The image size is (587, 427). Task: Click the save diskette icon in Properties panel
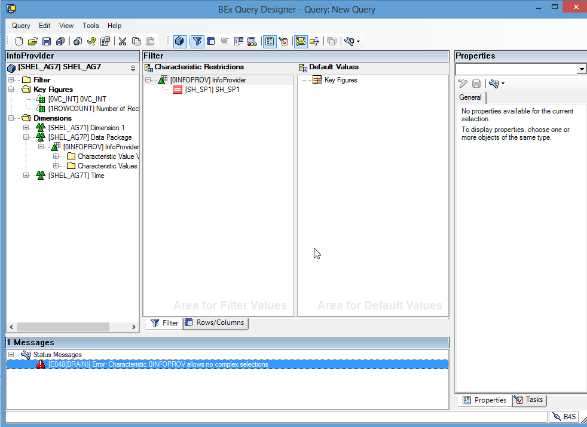[476, 84]
